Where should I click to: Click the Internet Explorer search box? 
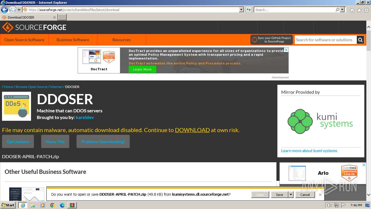(x=294, y=10)
